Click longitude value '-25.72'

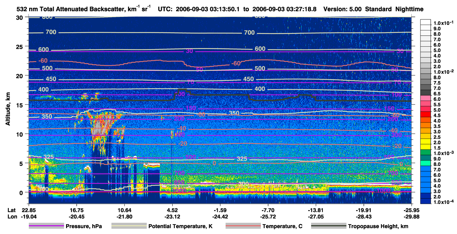(x=268, y=216)
